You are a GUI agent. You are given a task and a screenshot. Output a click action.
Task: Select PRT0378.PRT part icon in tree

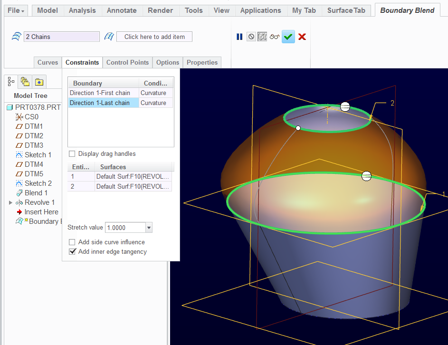pos(10,107)
